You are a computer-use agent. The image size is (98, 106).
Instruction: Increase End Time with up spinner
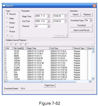(x=66, y=20)
